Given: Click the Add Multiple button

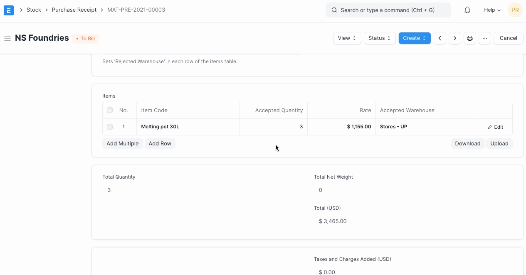Looking at the screenshot, I should point(123,144).
